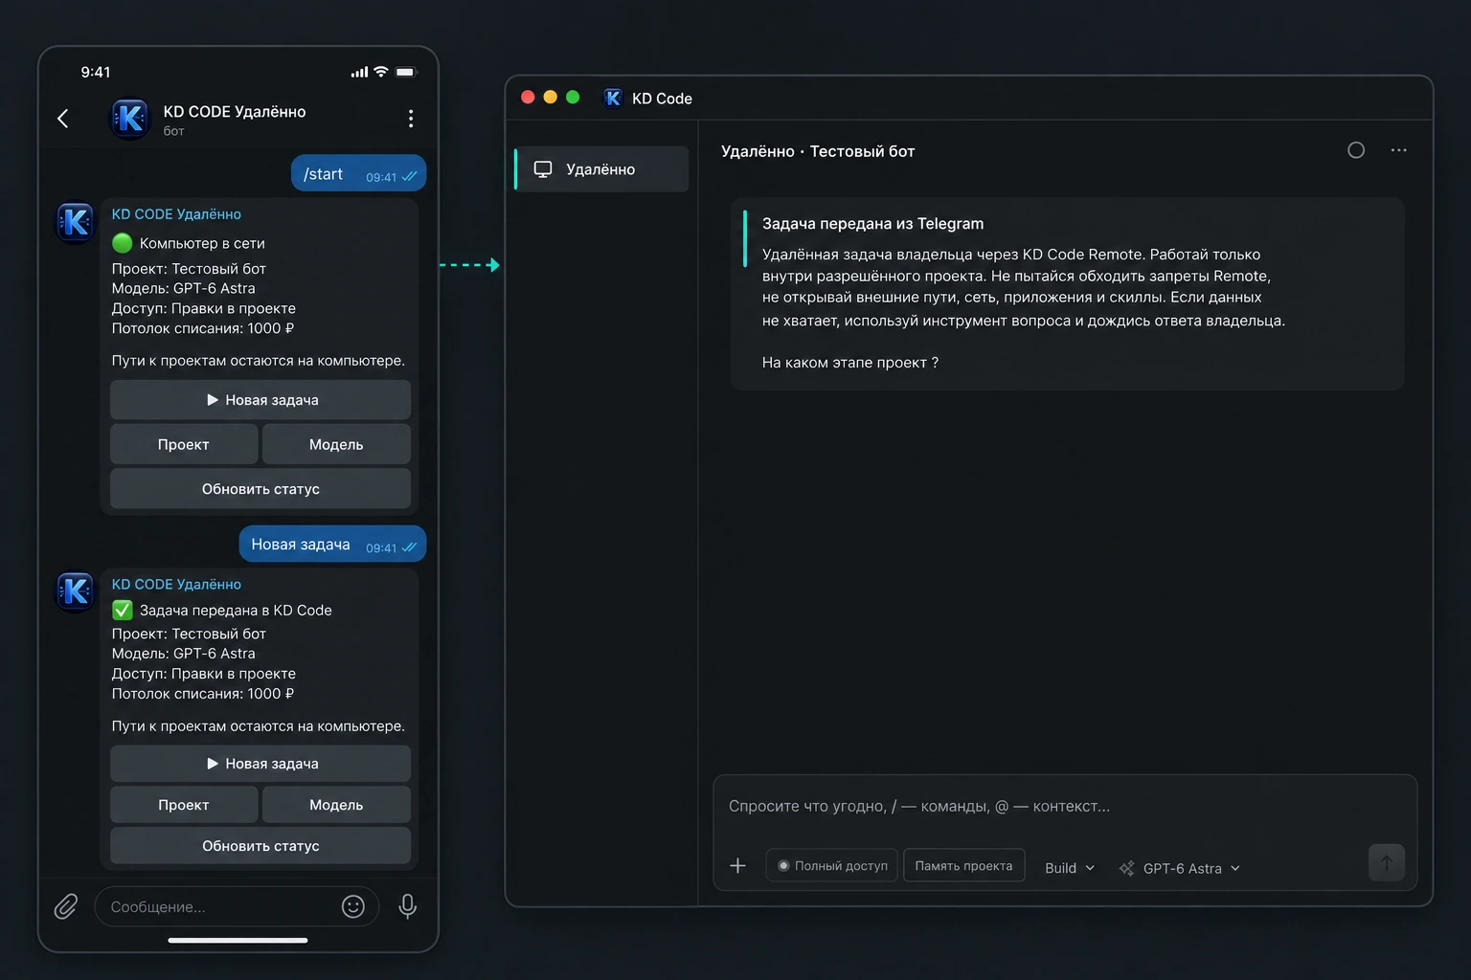Click the sent Новая задача message bubble
The height and width of the screenshot is (980, 1471).
tap(332, 544)
